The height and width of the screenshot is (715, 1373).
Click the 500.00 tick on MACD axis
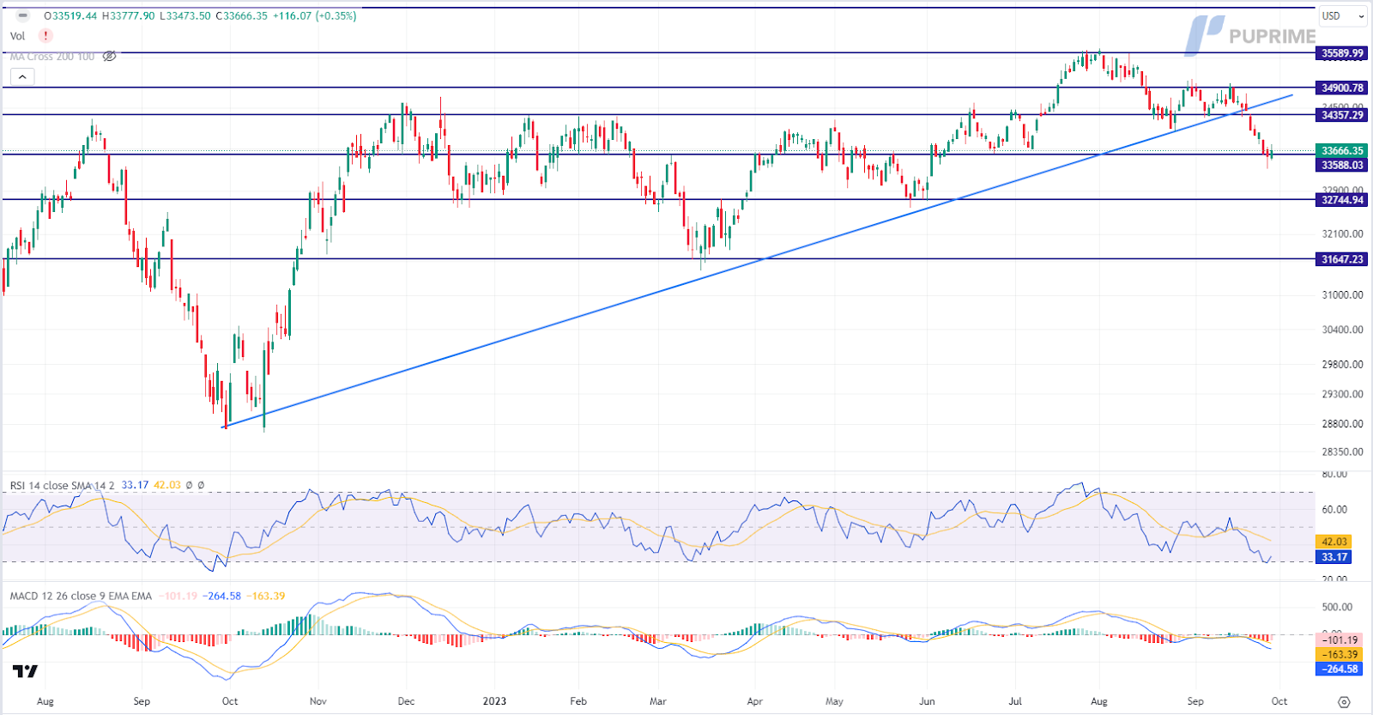coord(1337,607)
